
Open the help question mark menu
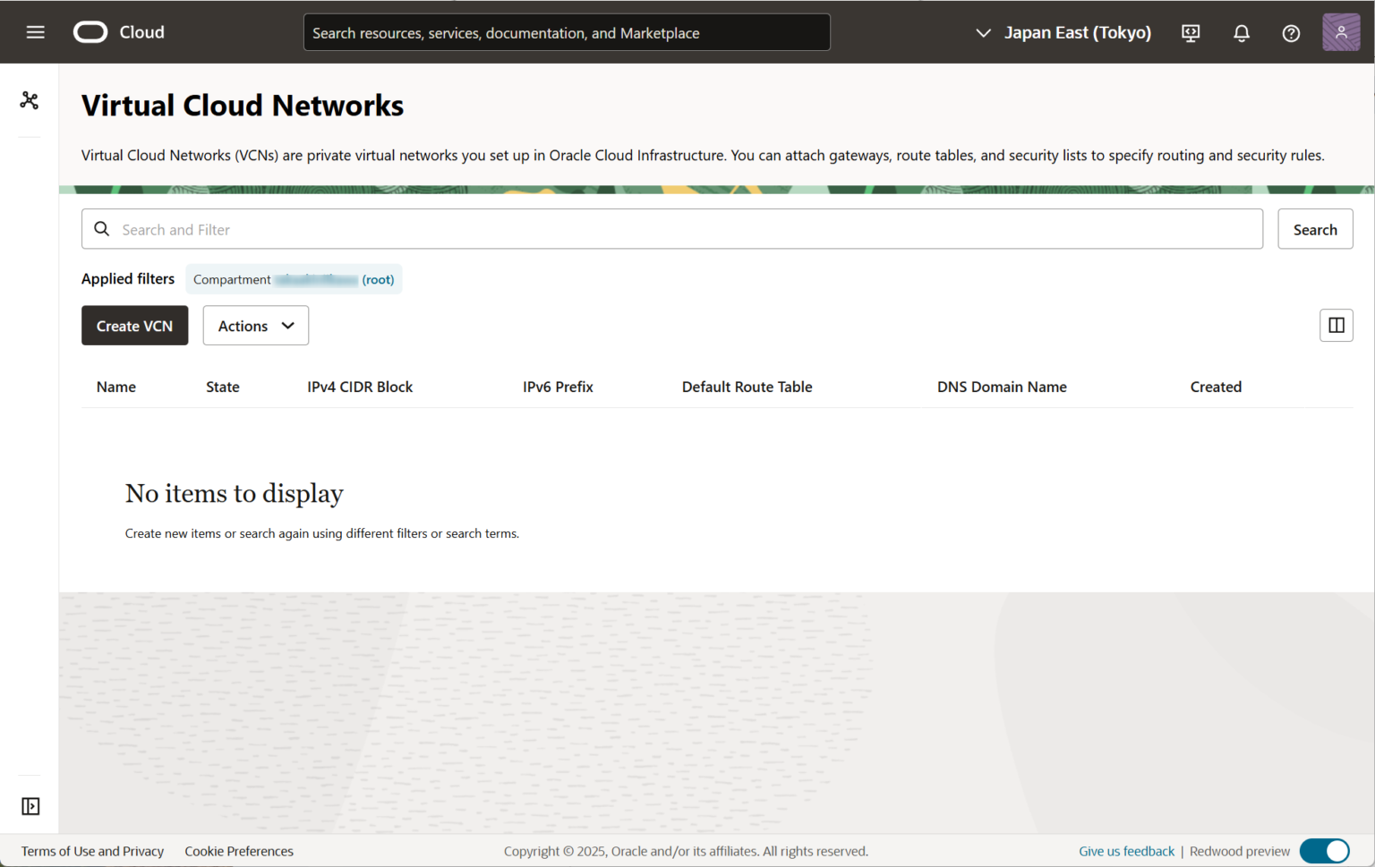click(1291, 33)
